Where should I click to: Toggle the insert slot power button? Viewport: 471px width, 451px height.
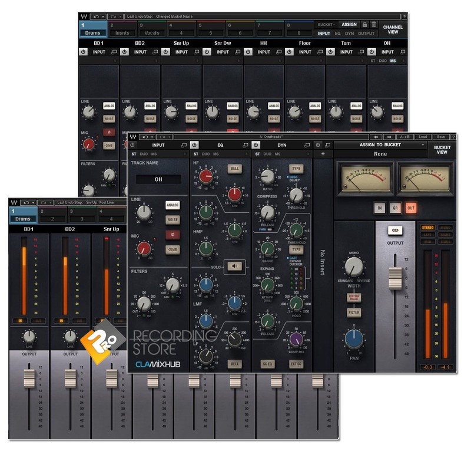[318, 145]
